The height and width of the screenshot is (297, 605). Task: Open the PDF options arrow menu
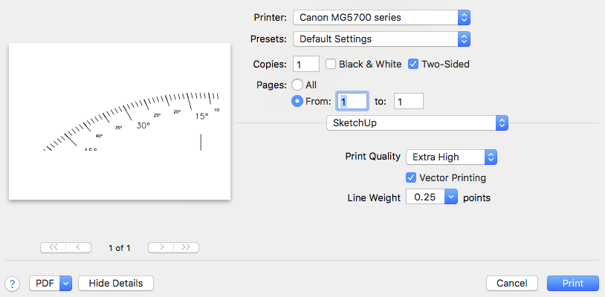tap(65, 283)
